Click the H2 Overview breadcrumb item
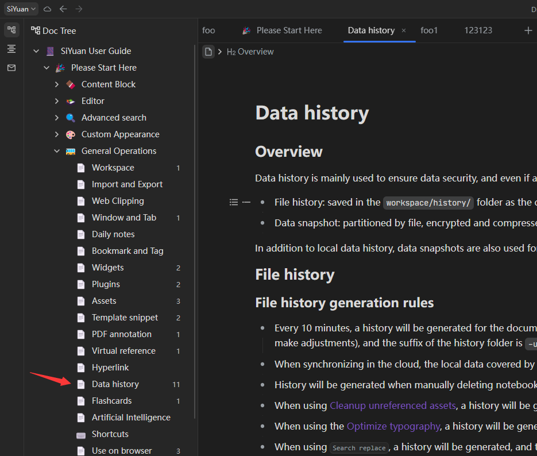The width and height of the screenshot is (537, 456). [x=250, y=52]
